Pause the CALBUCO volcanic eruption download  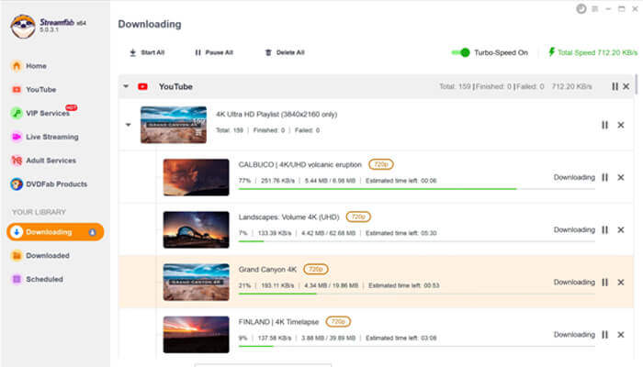pos(605,178)
